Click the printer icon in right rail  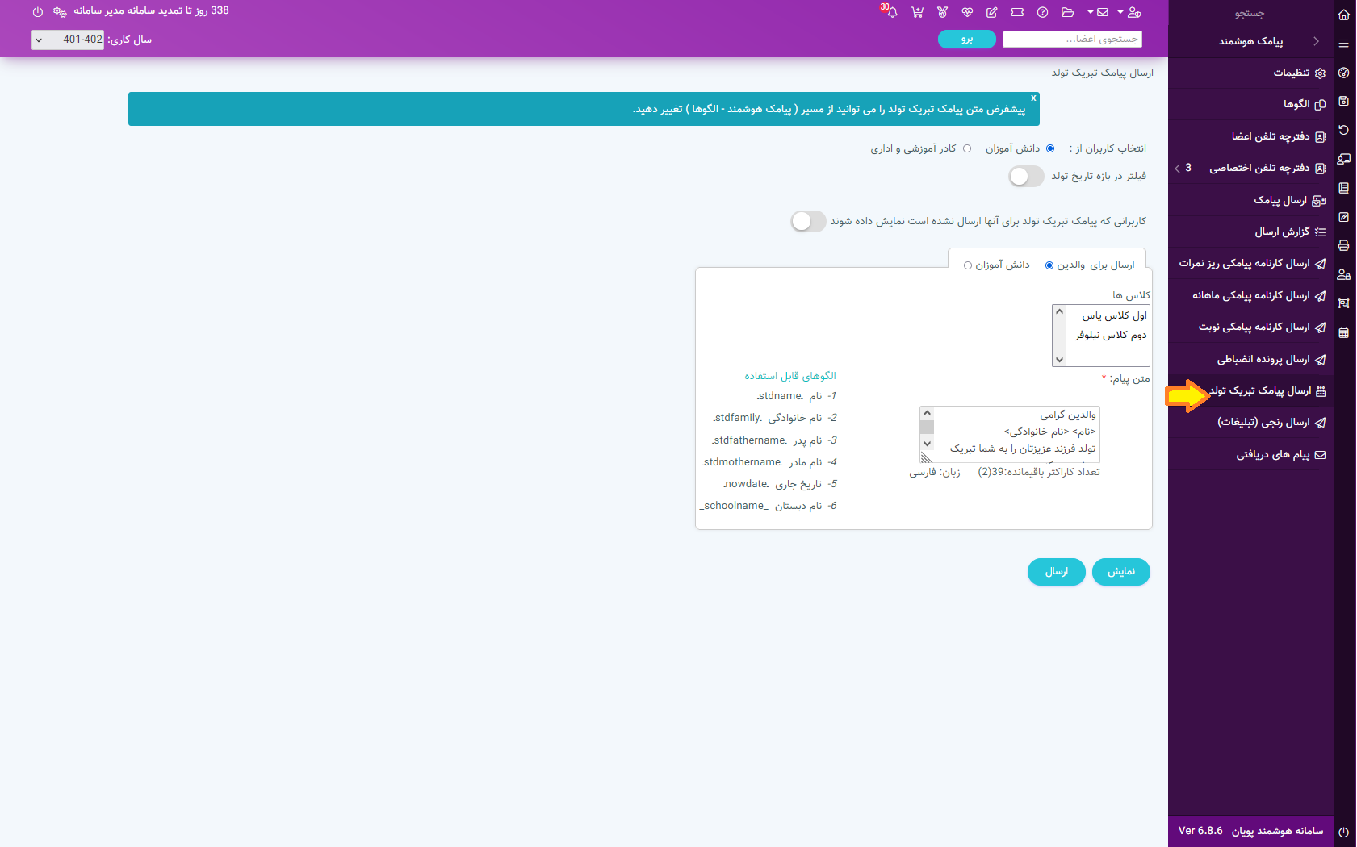point(1343,245)
